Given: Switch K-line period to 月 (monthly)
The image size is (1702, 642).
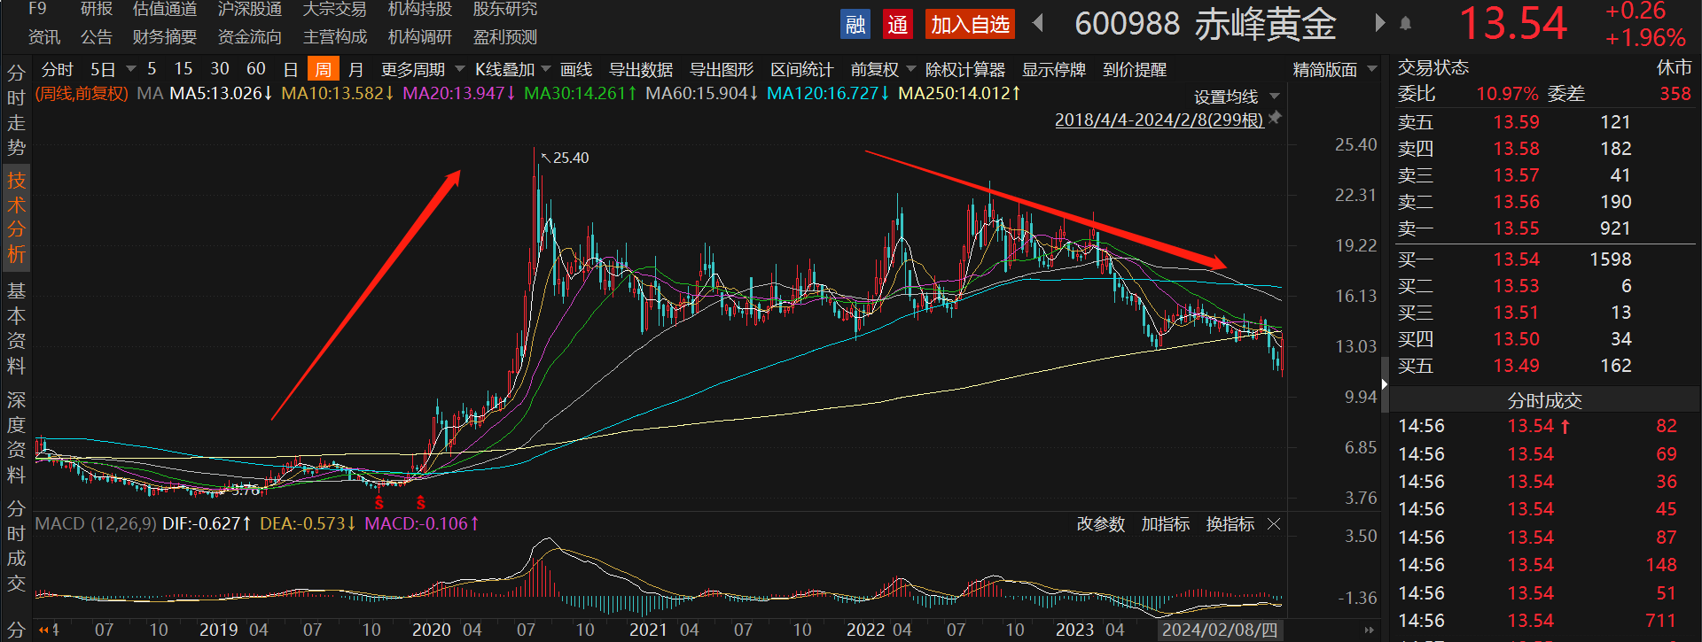Looking at the screenshot, I should click(x=355, y=69).
